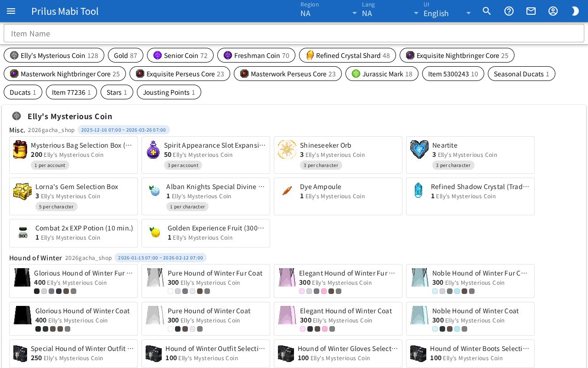Open the Pure Hound of Winter Fur Coat card
Viewport: 588px width, 368px height.
(206, 281)
